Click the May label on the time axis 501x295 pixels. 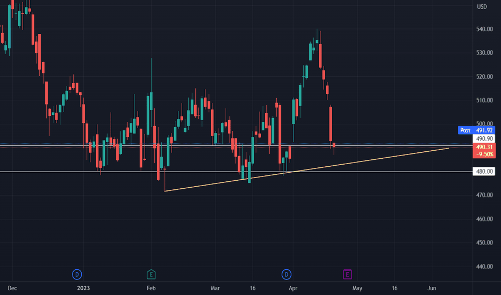357,289
